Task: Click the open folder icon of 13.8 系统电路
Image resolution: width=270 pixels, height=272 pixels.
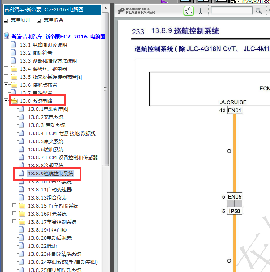Action: pyautogui.click(x=14, y=101)
